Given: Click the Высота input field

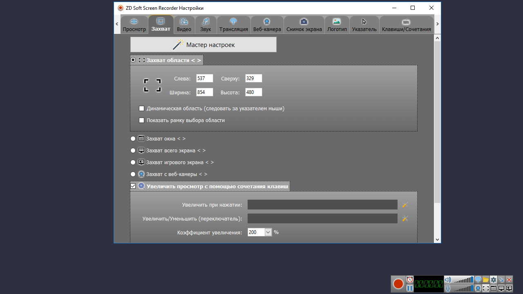Looking at the screenshot, I should tap(254, 92).
